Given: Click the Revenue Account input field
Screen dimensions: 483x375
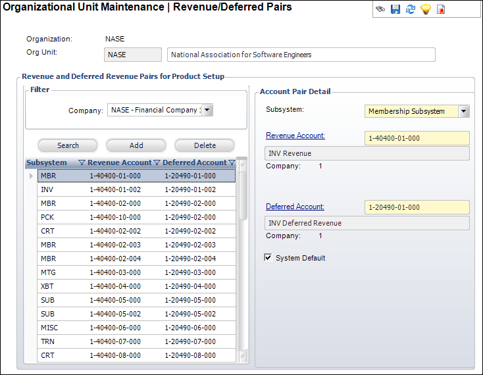Looking at the screenshot, I should [417, 138].
